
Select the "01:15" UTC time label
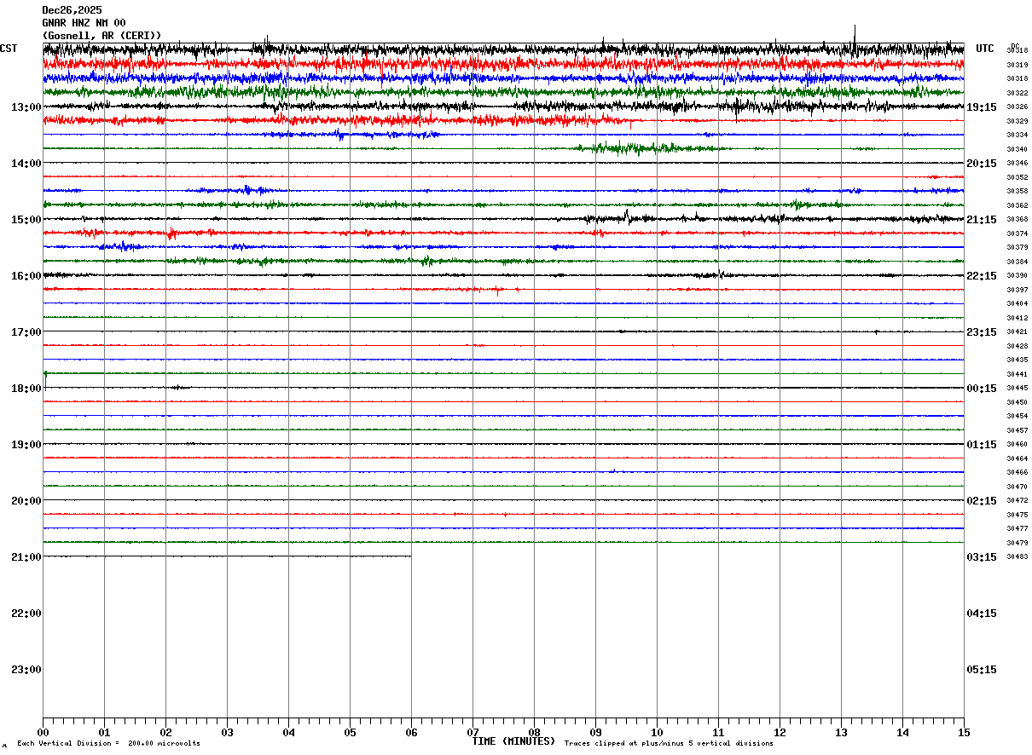coord(982,445)
